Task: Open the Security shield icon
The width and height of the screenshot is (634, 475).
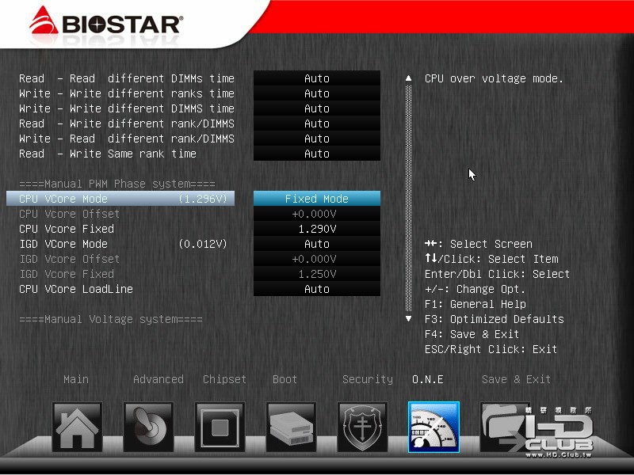Action: click(x=362, y=427)
